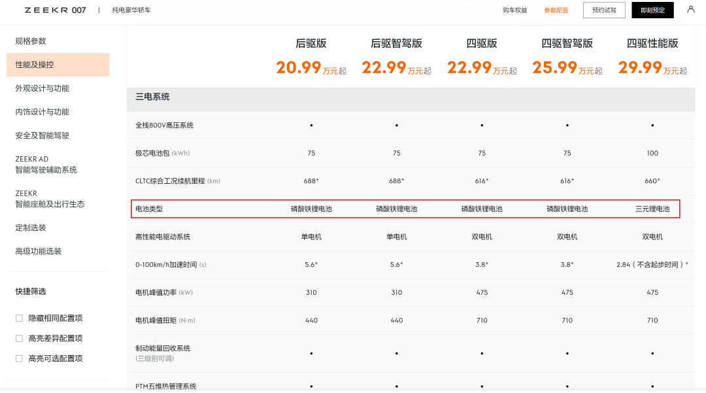This screenshot has height=393, width=706.
Task: Open 定制选装 sidebar item
Action: tap(31, 228)
